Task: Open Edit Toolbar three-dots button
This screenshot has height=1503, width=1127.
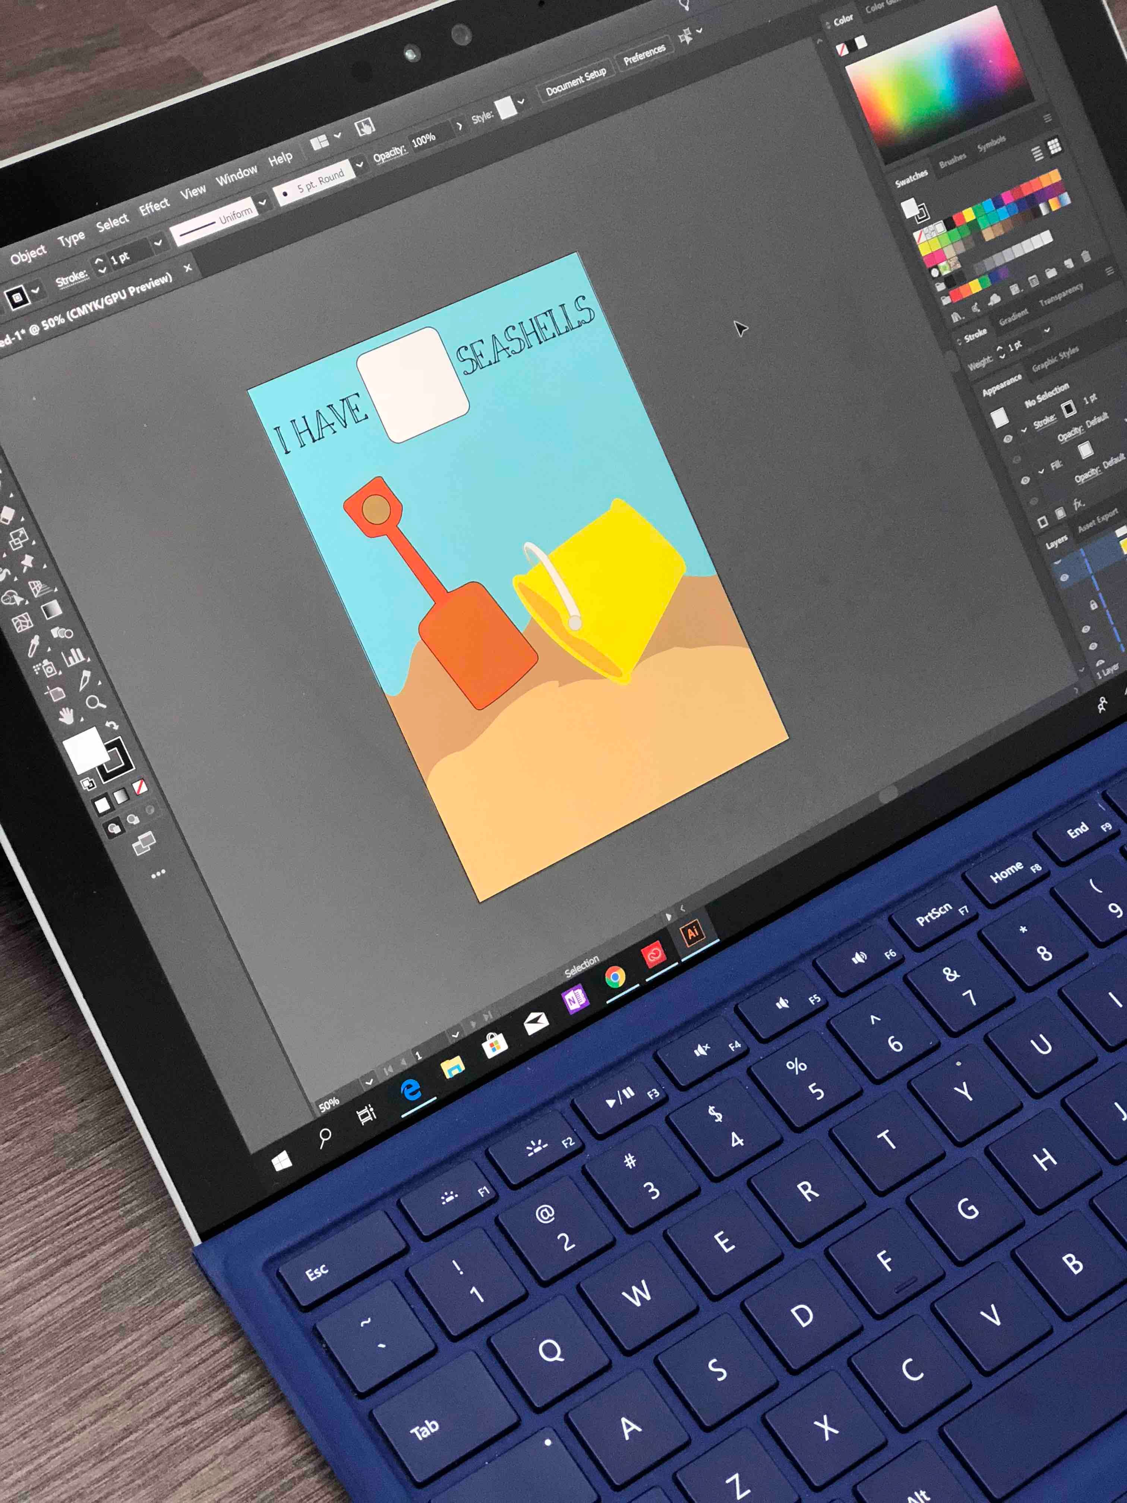Action: 158,875
